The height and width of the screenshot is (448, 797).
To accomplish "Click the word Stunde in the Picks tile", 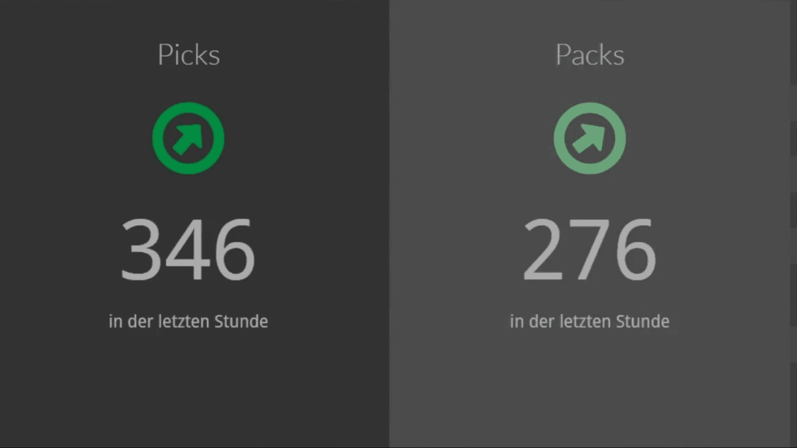I will tap(241, 321).
